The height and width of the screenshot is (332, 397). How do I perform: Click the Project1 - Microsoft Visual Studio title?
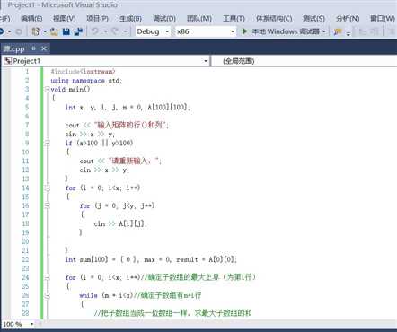pos(62,4)
